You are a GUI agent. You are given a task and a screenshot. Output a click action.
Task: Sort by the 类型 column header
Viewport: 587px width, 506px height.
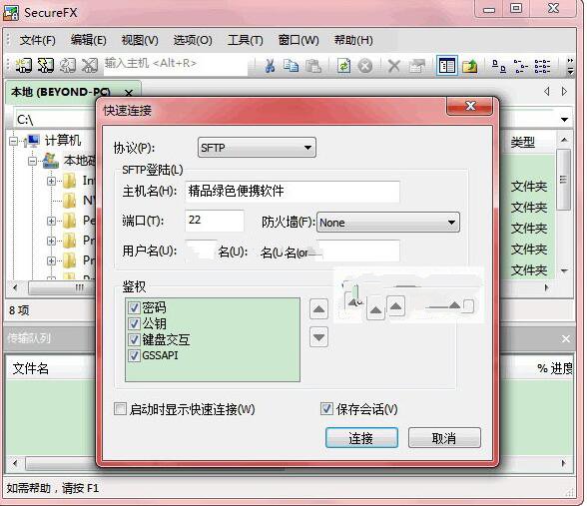click(523, 142)
